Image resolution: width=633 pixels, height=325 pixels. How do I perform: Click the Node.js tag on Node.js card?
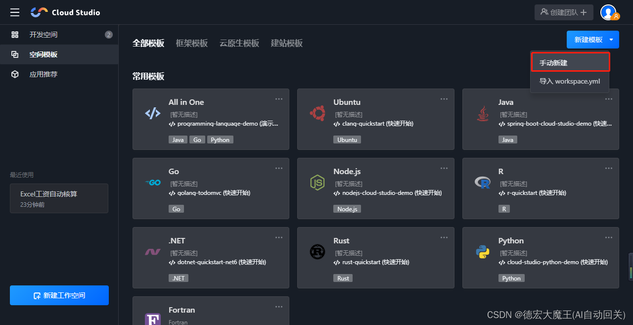click(x=347, y=209)
